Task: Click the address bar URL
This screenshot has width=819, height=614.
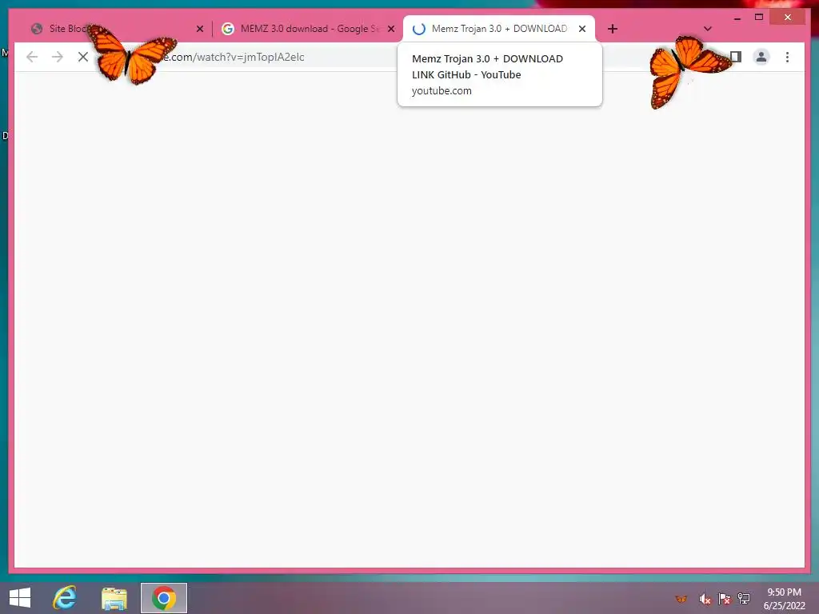Action: [x=233, y=57]
